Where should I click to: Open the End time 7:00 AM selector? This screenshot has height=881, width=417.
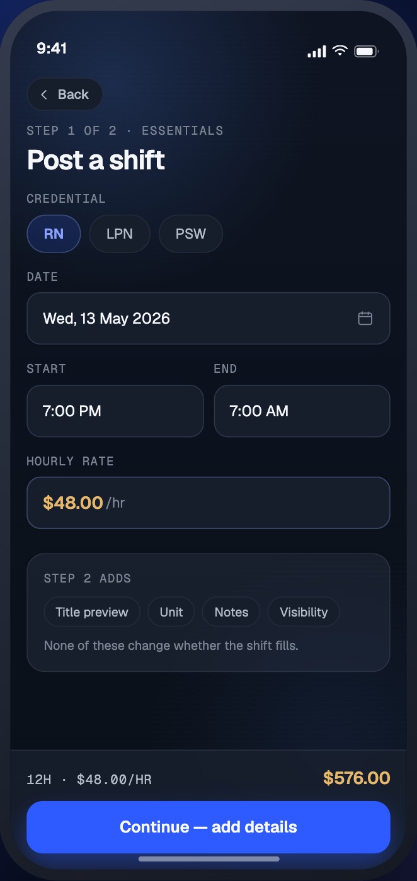tap(302, 411)
